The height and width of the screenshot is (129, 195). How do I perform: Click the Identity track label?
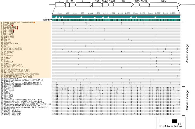click(x=47, y=20)
